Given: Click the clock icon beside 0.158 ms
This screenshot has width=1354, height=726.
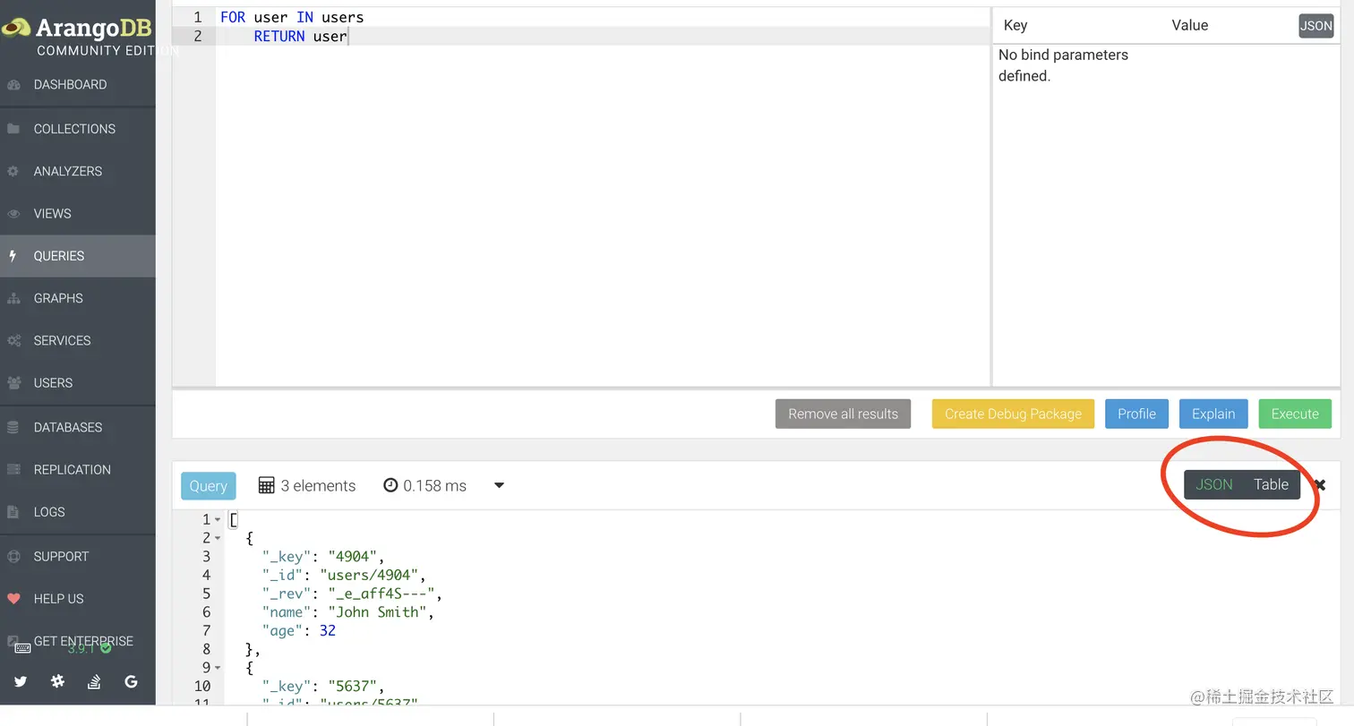Looking at the screenshot, I should coord(390,485).
